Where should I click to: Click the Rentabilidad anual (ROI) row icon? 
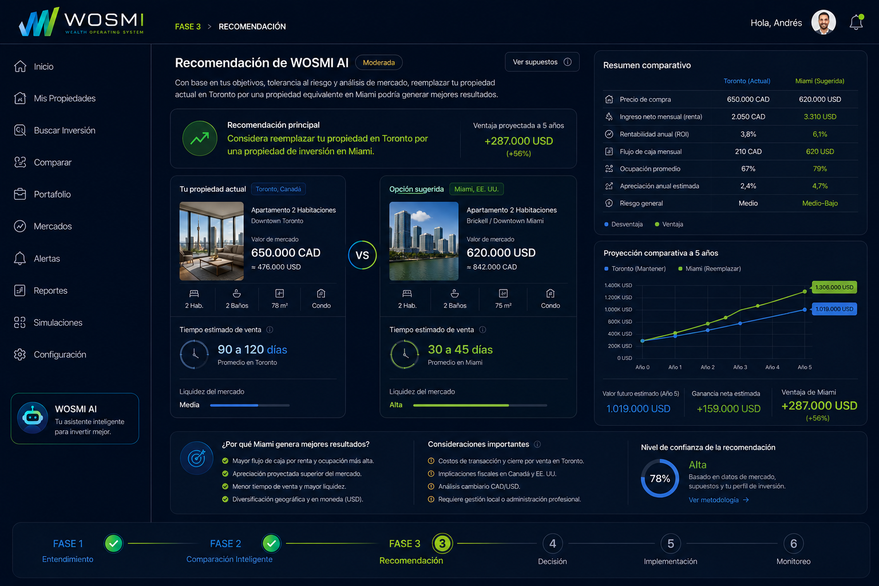609,134
